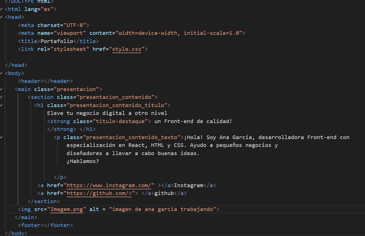Collapse the head element fold chevron
This screenshot has height=236, width=365.
1,17
